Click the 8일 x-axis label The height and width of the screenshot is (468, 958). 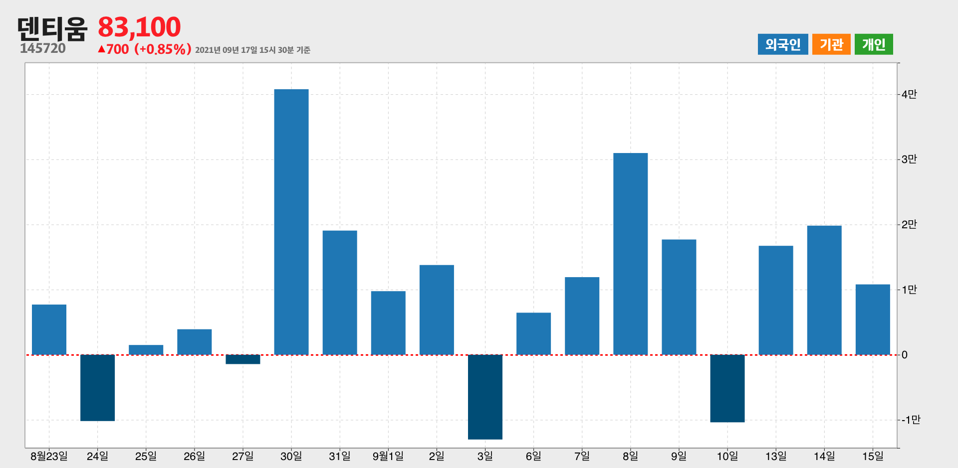(x=631, y=456)
